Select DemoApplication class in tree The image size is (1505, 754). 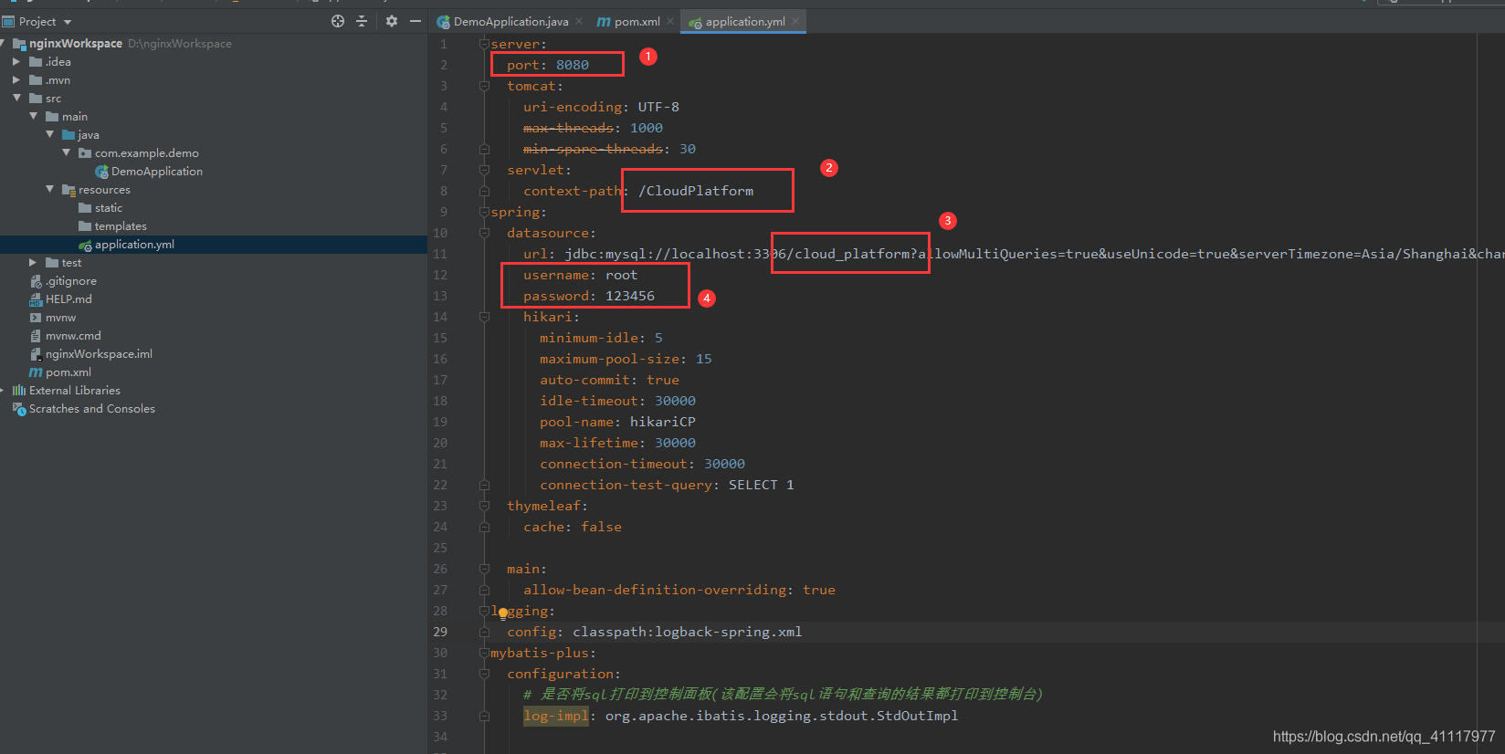coord(157,172)
